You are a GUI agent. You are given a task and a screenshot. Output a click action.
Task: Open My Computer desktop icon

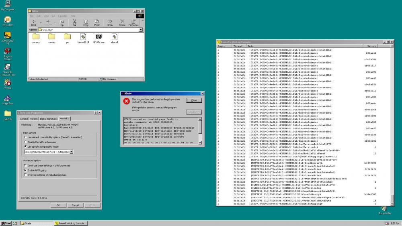pos(8,6)
